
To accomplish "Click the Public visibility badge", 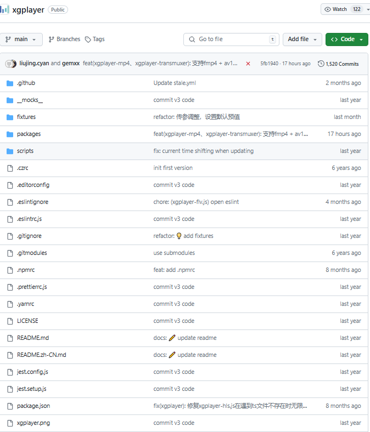I will click(x=58, y=10).
